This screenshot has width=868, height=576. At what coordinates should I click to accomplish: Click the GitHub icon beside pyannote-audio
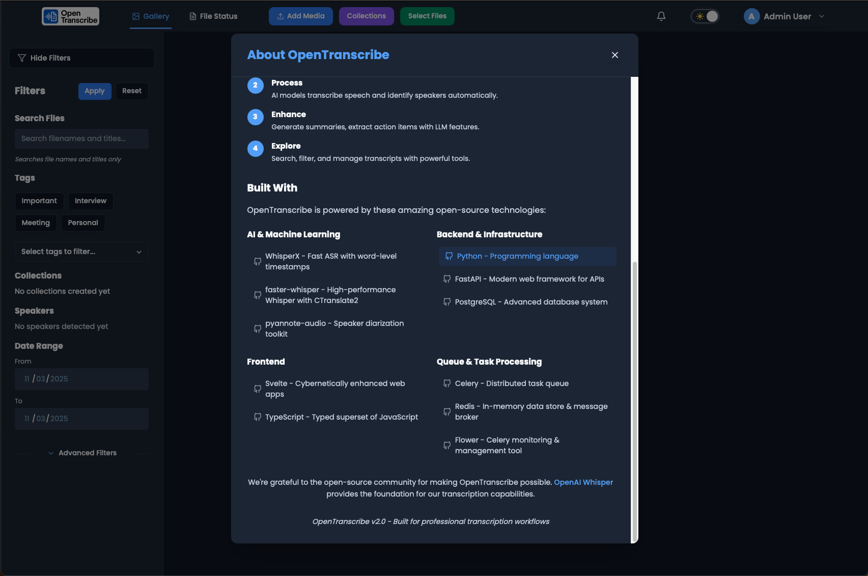tap(258, 329)
